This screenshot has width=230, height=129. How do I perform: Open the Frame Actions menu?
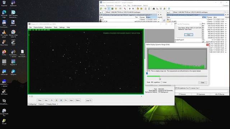(x=38, y=27)
